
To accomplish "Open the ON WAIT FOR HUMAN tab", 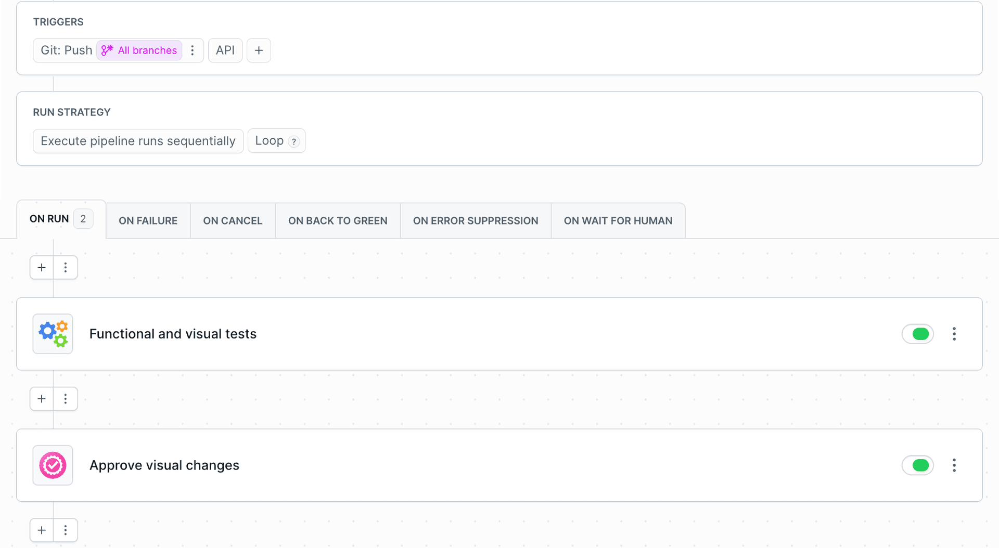I will click(618, 221).
